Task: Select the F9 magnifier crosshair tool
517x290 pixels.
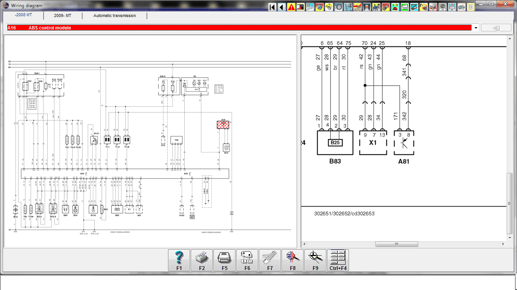Action: click(315, 260)
